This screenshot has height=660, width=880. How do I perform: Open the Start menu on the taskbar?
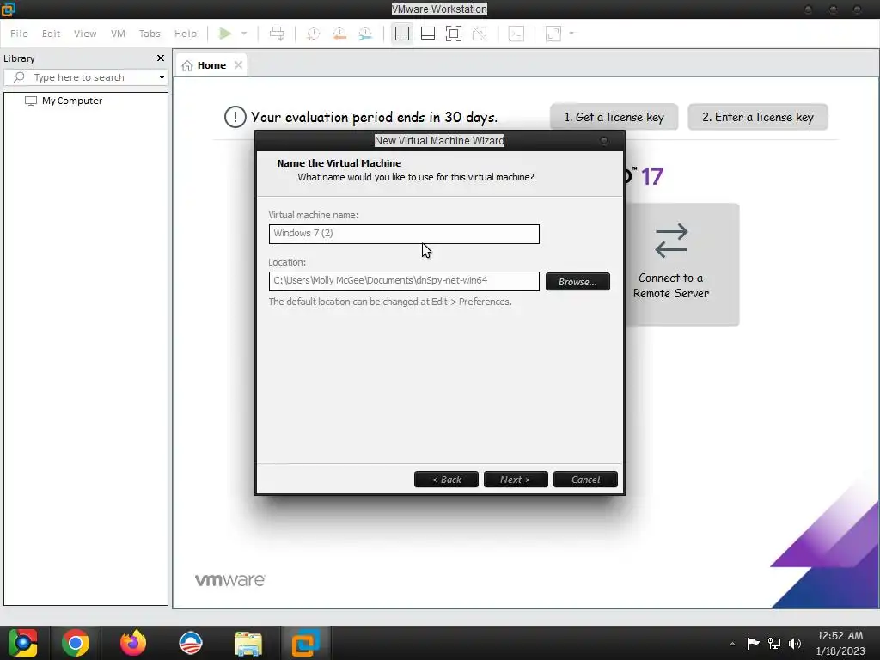[23, 643]
